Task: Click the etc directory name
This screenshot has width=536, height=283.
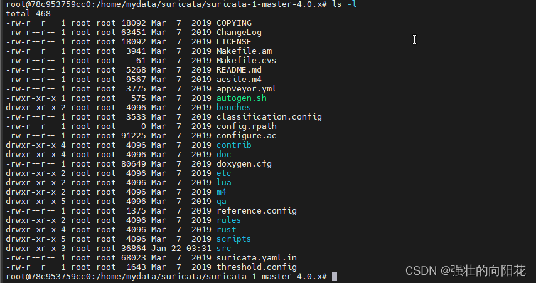Action: 223,173
